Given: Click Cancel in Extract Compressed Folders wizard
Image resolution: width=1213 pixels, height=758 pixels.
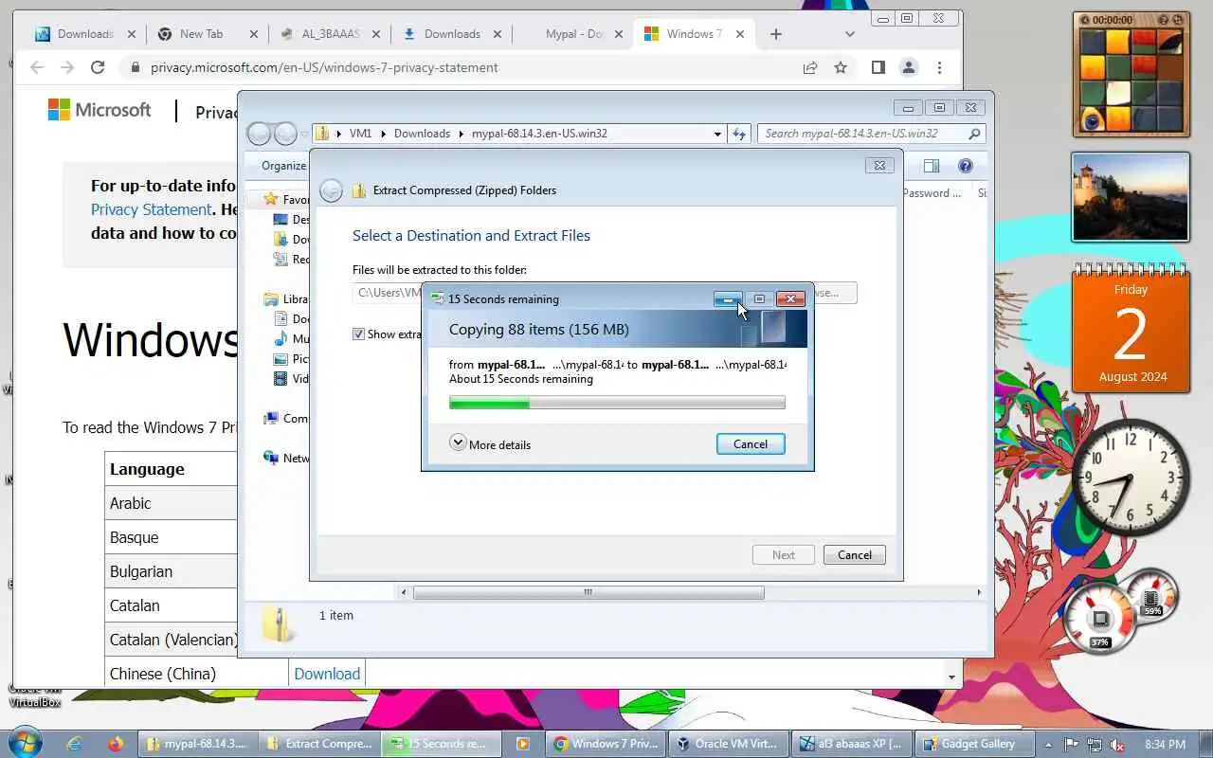Looking at the screenshot, I should point(854,554).
